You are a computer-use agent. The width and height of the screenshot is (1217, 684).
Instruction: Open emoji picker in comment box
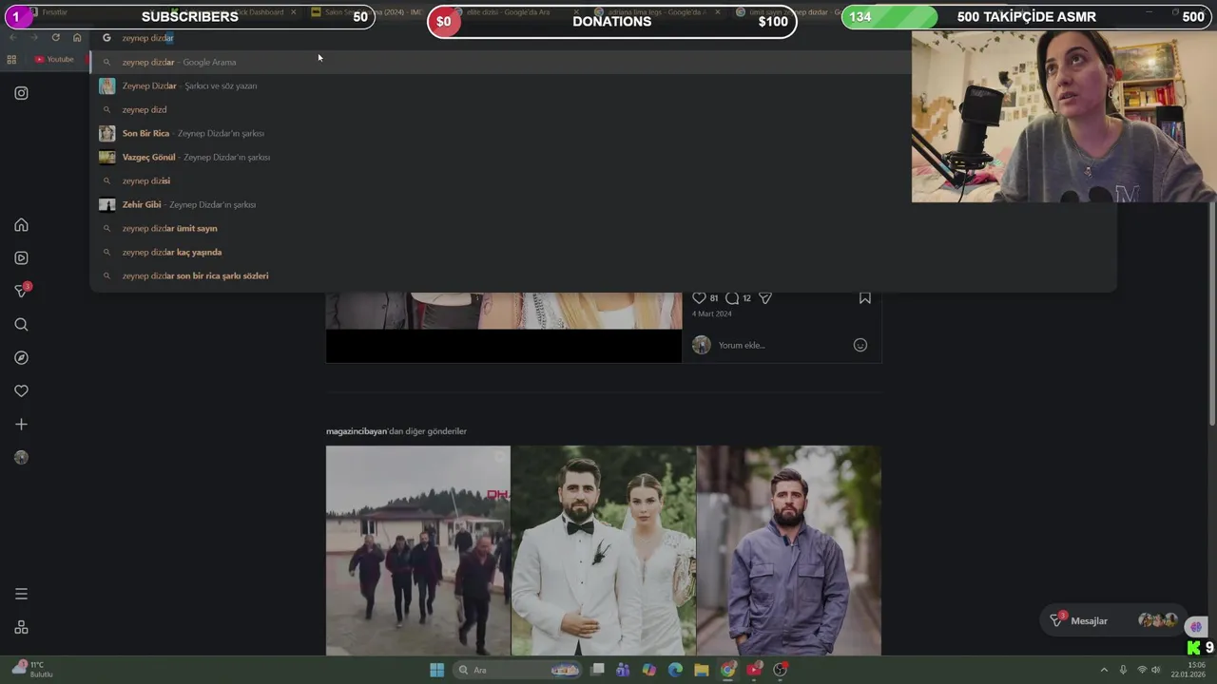[x=860, y=345]
